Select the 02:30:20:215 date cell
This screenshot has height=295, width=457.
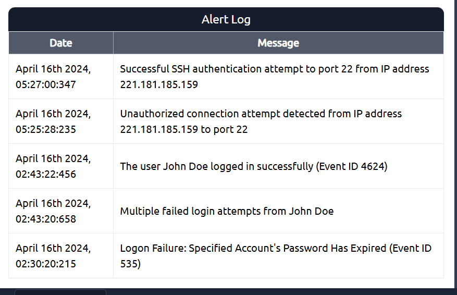(x=53, y=256)
